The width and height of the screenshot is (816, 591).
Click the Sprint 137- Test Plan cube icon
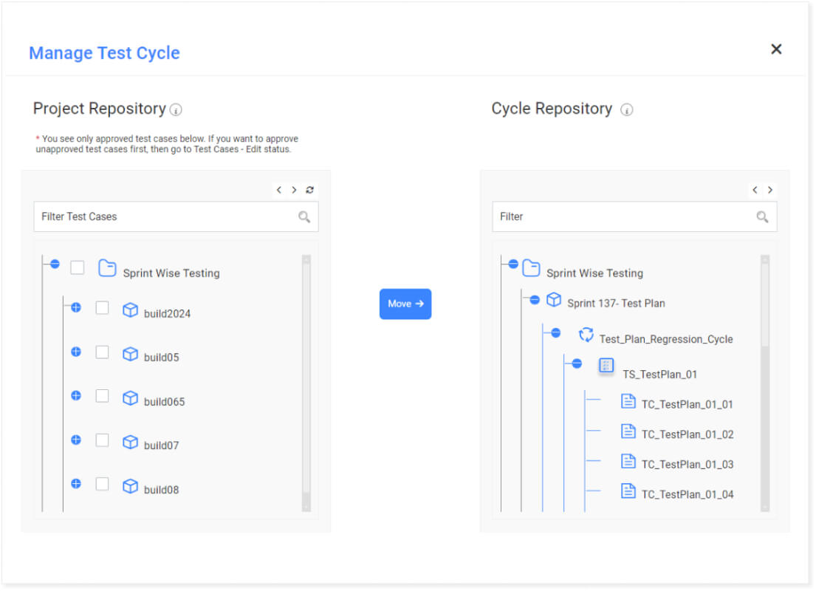(554, 300)
